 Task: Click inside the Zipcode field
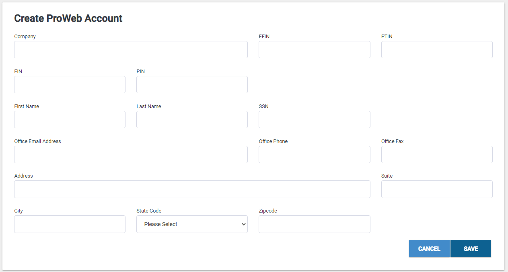tap(314, 224)
